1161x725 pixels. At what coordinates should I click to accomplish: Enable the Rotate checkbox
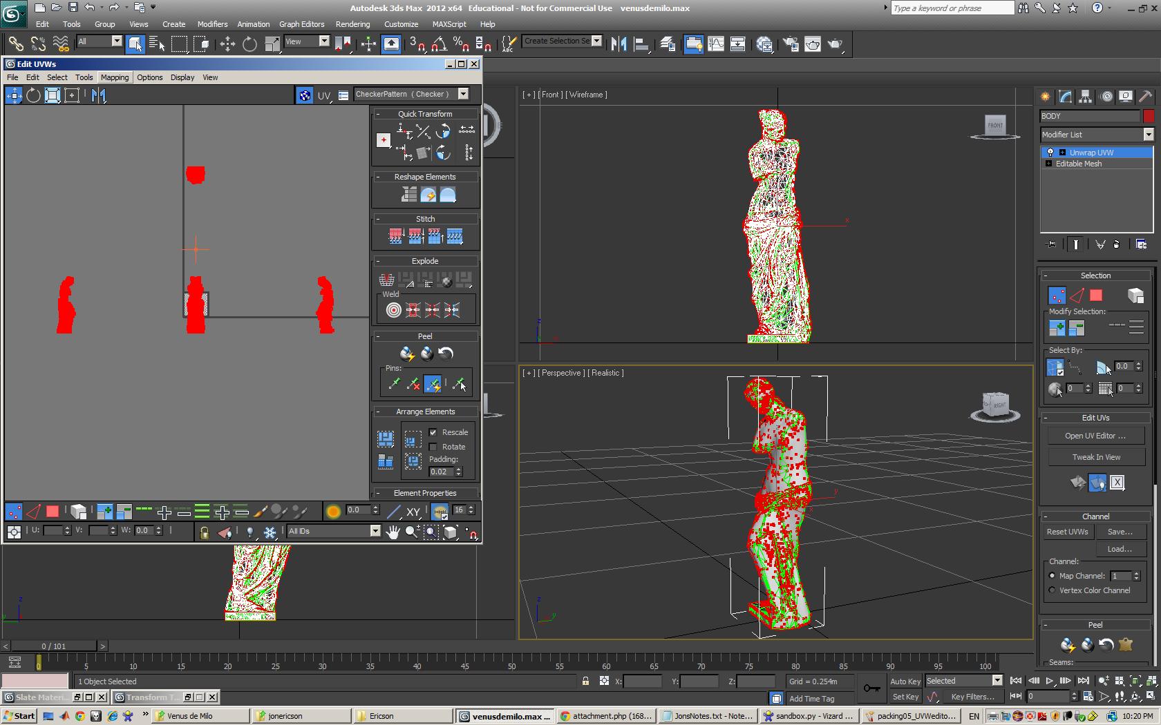433,447
